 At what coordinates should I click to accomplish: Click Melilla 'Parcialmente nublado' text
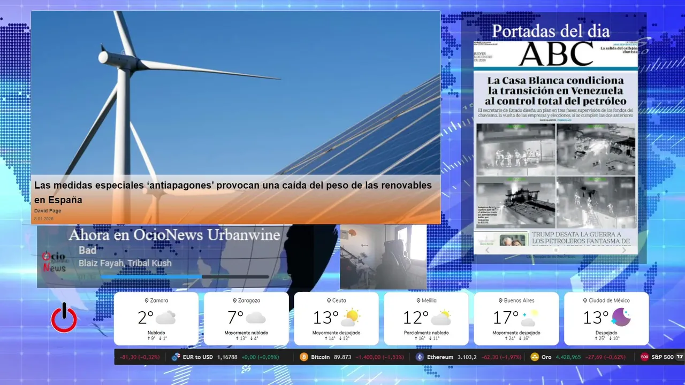click(x=427, y=333)
